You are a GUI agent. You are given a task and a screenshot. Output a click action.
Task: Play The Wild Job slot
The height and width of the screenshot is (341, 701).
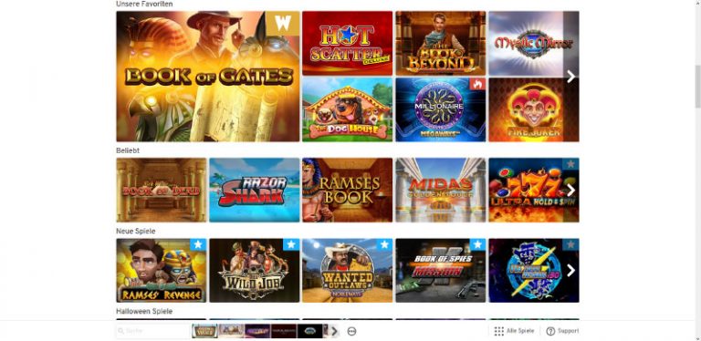coord(255,270)
